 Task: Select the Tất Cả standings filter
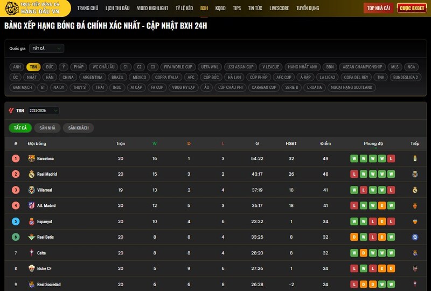20,128
